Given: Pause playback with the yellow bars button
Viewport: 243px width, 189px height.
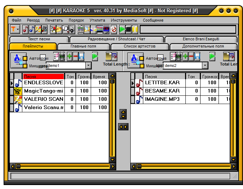Looking at the screenshot, I should 135,29.
